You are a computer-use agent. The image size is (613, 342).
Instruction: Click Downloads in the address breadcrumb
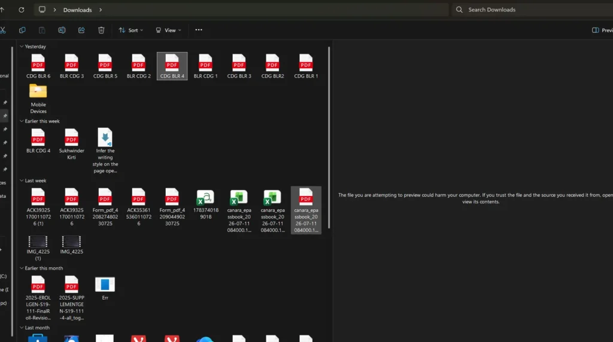tap(77, 10)
